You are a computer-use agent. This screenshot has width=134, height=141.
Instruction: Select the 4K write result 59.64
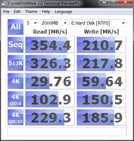click(101, 81)
